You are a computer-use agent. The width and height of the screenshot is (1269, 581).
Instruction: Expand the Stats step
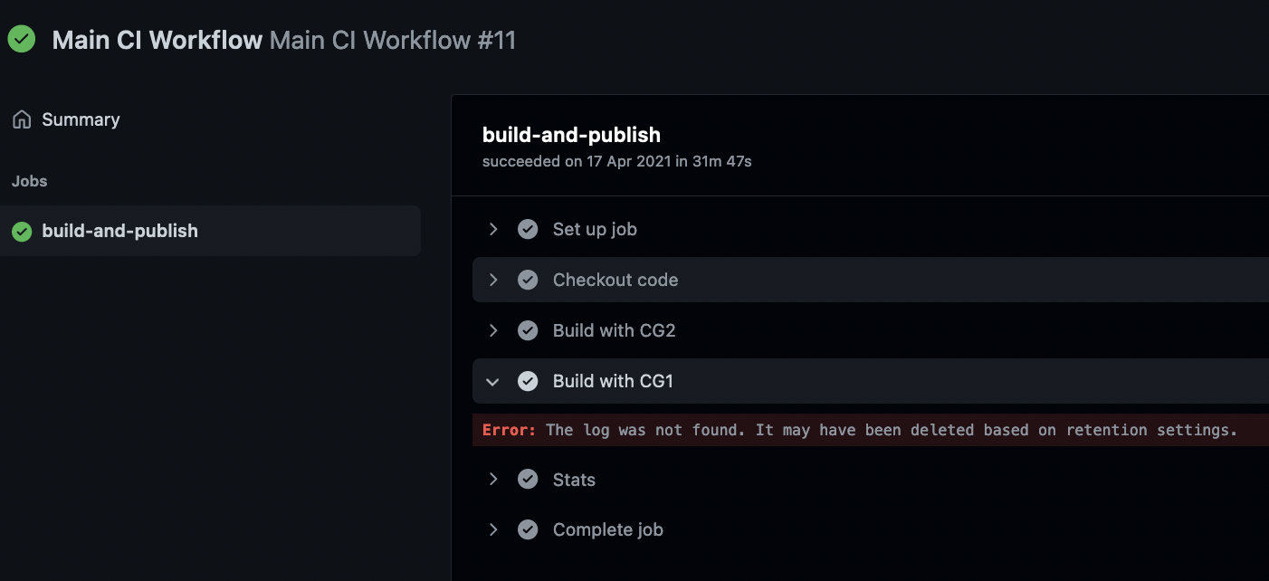[493, 479]
